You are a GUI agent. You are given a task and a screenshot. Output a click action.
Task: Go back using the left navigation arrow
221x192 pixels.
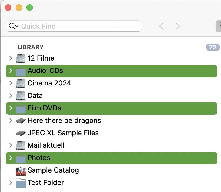pyautogui.click(x=161, y=26)
